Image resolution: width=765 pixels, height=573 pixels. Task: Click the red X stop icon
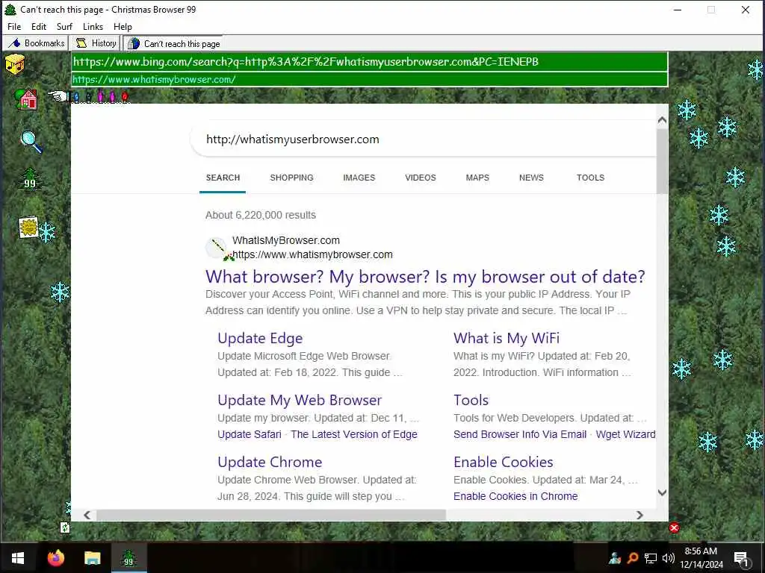click(675, 527)
